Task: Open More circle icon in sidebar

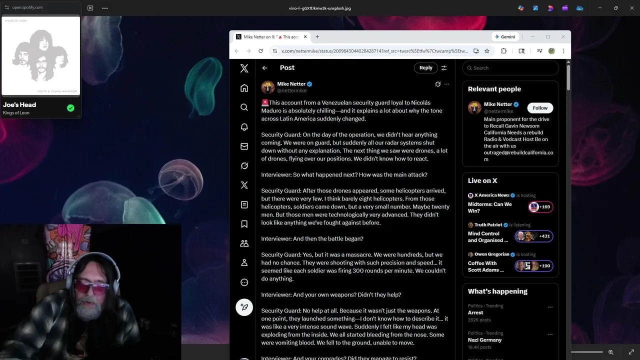Action: (244, 282)
